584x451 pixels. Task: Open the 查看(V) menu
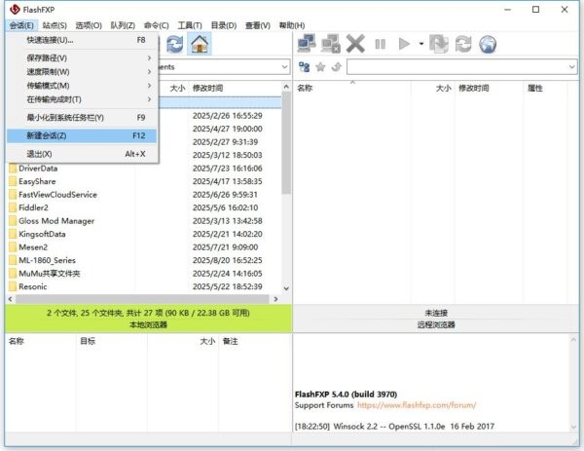(x=257, y=25)
